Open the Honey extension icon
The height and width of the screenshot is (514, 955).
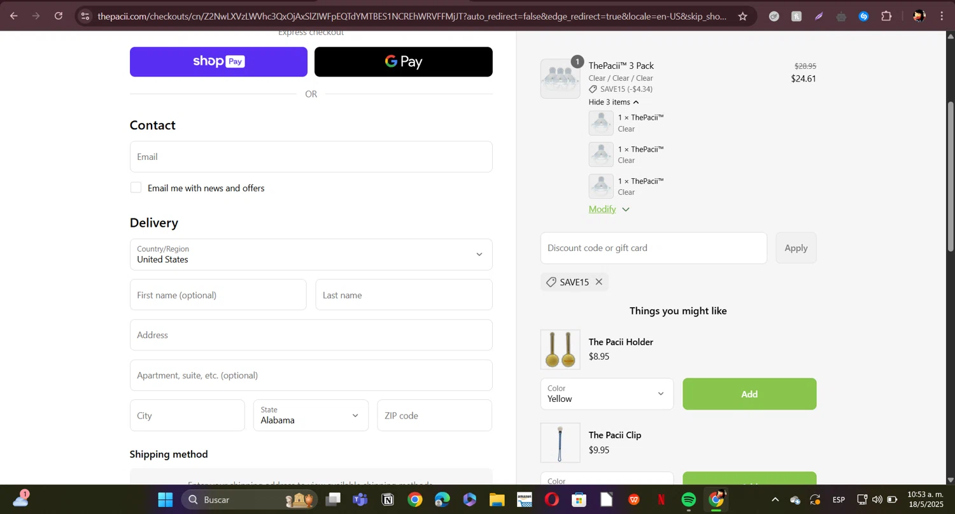[x=796, y=17]
